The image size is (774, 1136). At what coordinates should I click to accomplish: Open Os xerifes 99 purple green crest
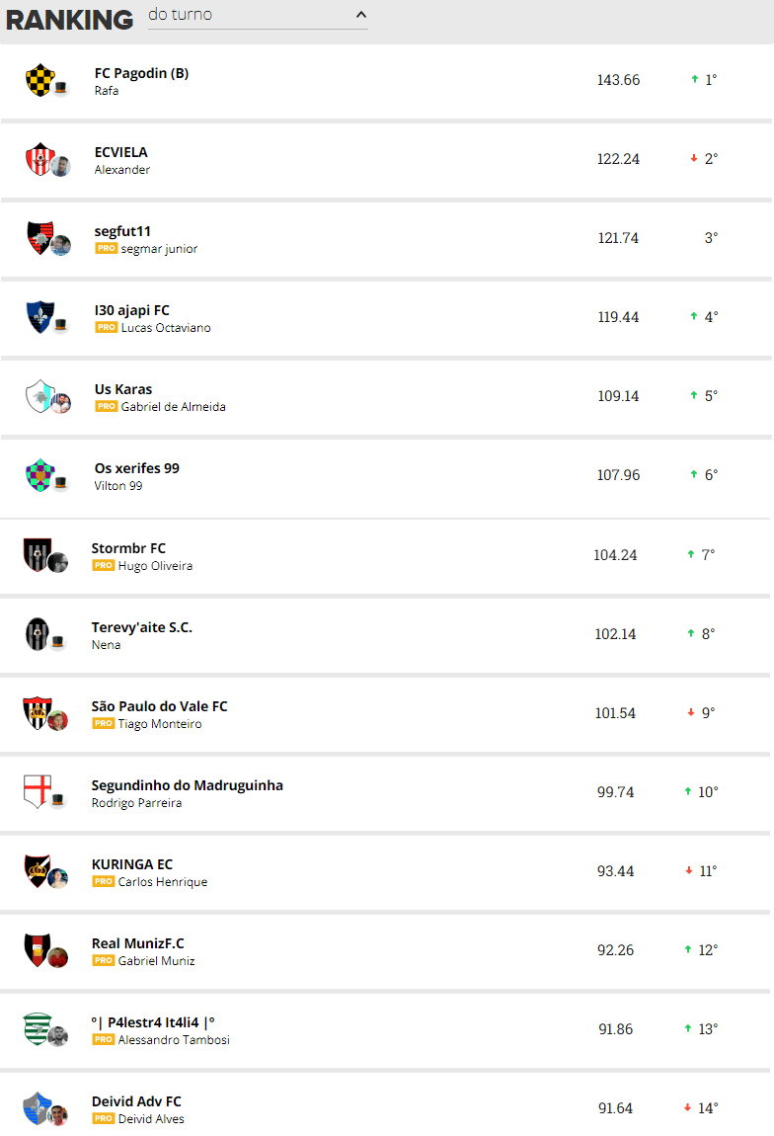click(39, 474)
